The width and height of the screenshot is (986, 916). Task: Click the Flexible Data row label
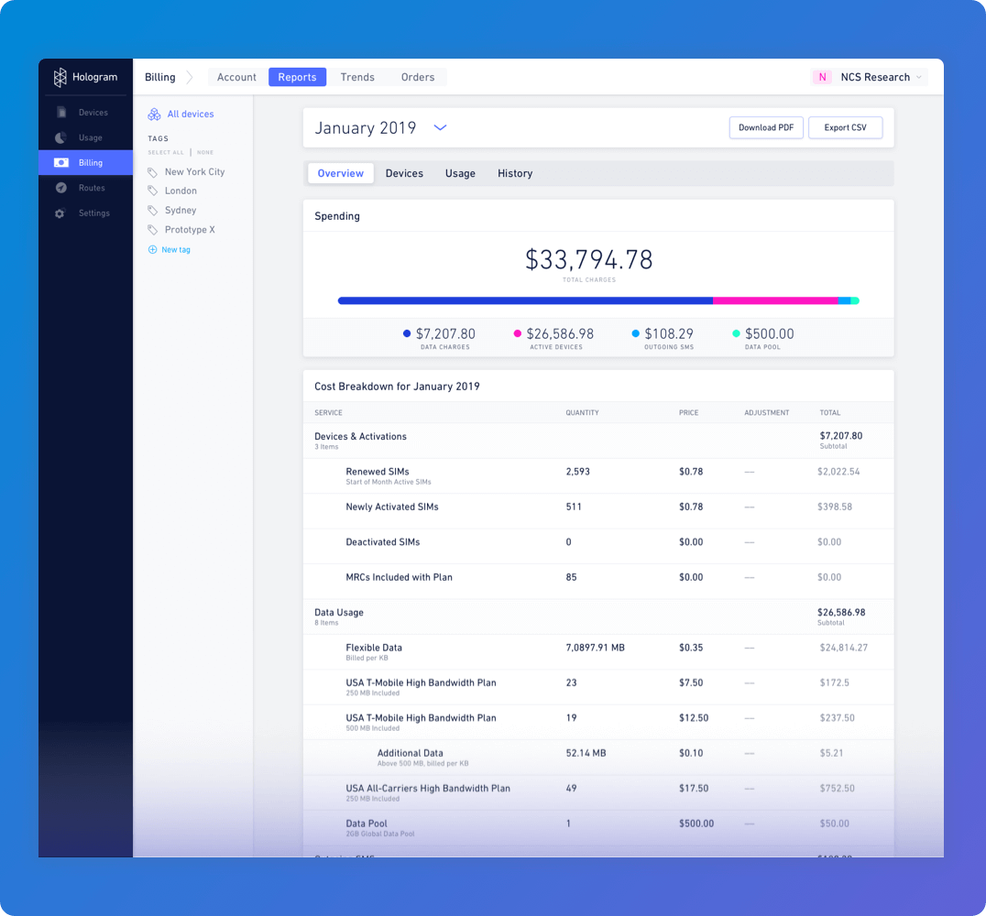(x=374, y=648)
